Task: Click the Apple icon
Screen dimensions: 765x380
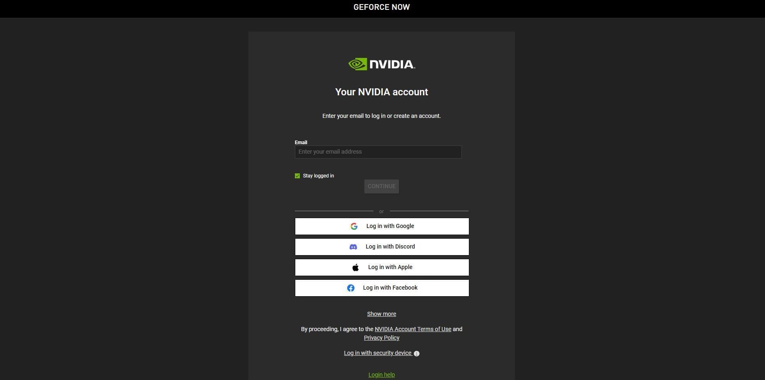Action: 355,267
